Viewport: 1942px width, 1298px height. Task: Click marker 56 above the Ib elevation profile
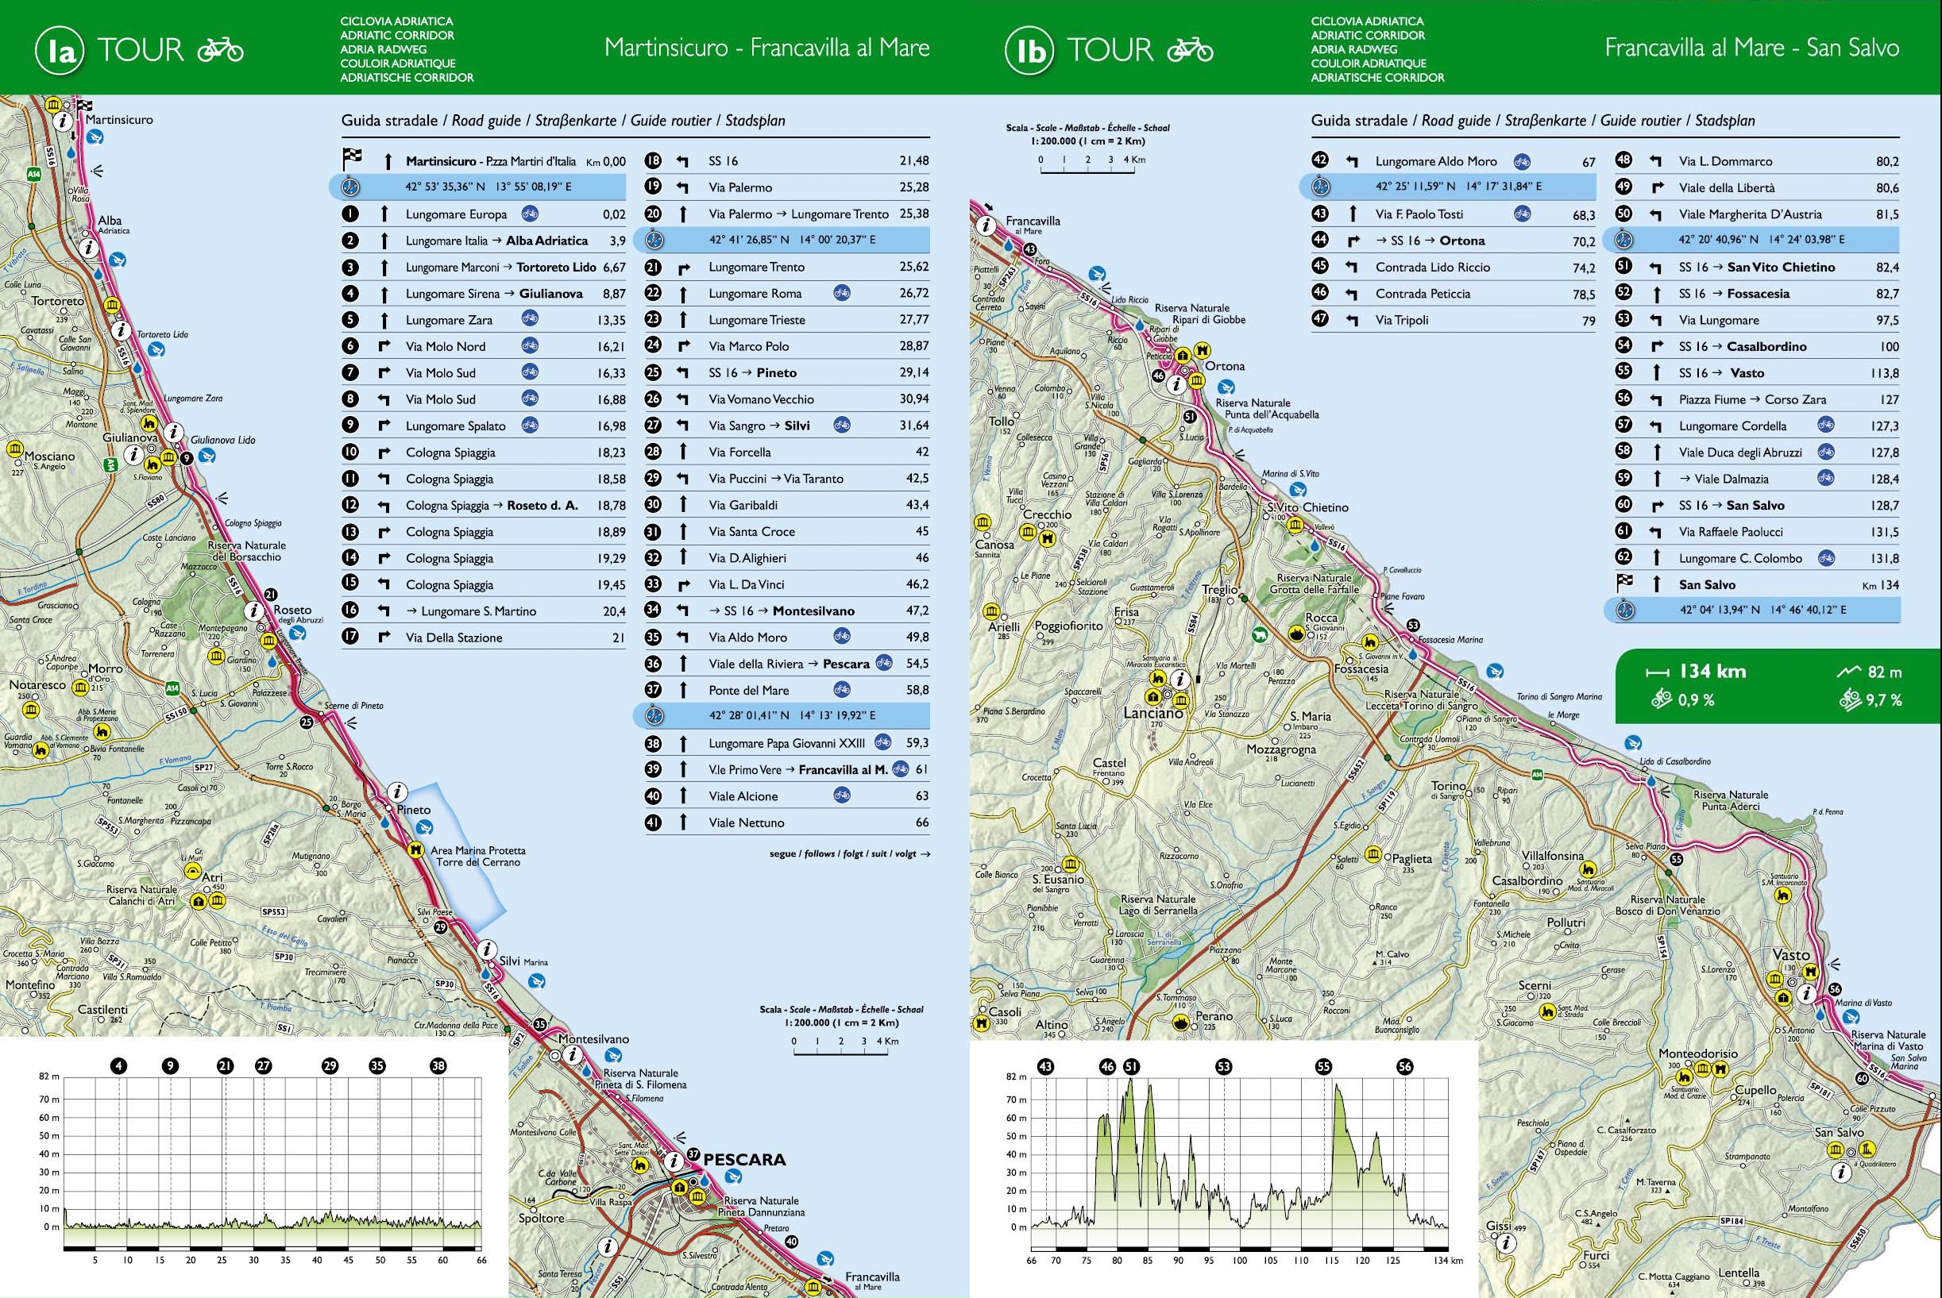coord(1405,1066)
